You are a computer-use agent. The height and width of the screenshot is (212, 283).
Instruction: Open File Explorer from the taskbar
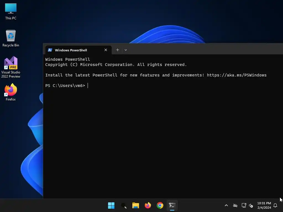coord(135,205)
